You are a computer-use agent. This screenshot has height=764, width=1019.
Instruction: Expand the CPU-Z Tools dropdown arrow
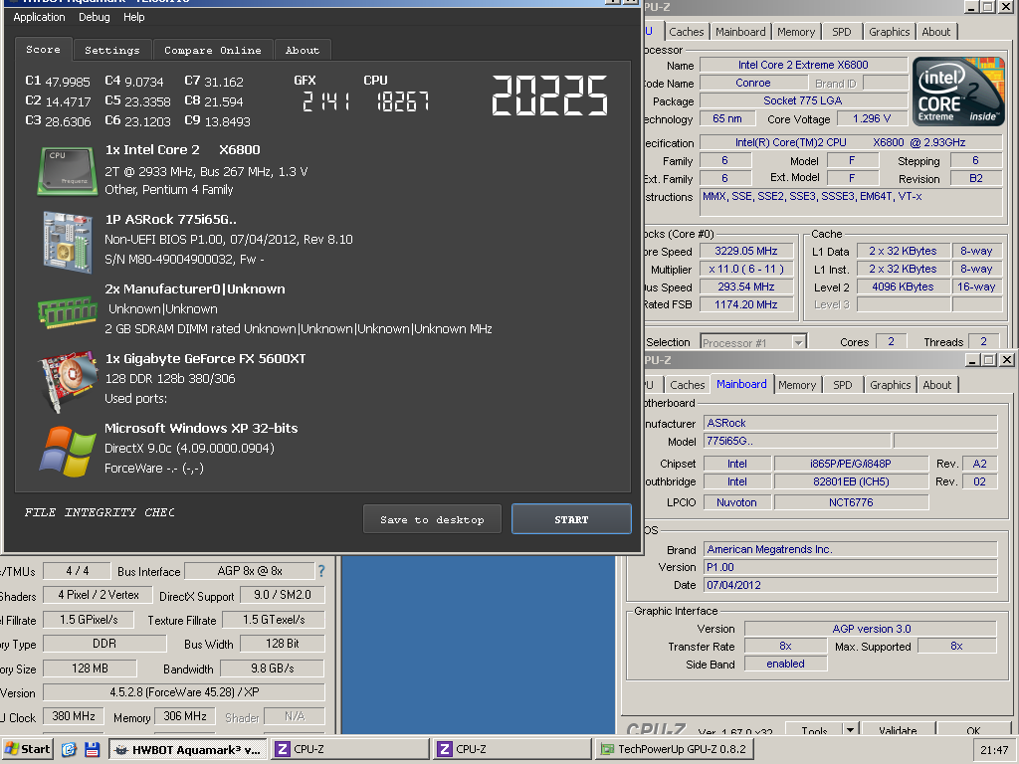coord(850,729)
